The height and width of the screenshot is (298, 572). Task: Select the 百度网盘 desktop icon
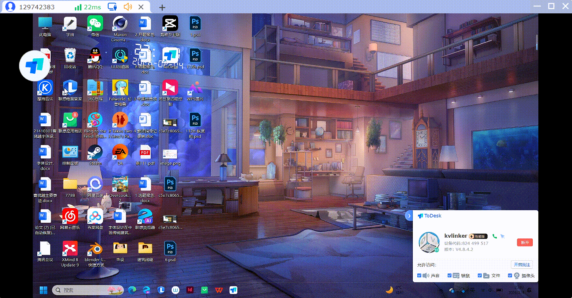pos(95,219)
